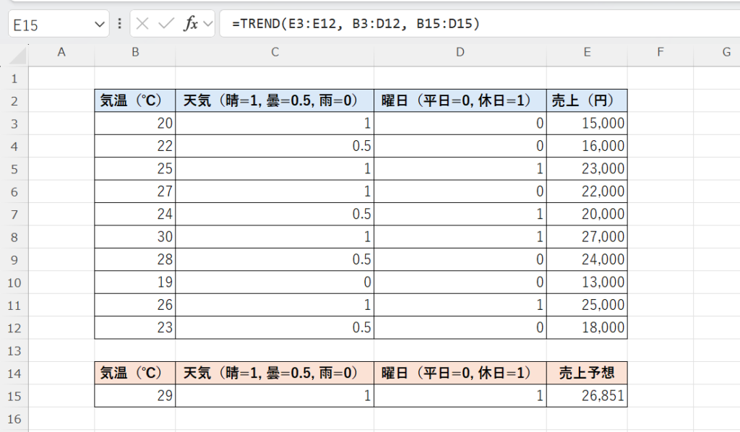Select the cell with temperature value 29

(135, 396)
